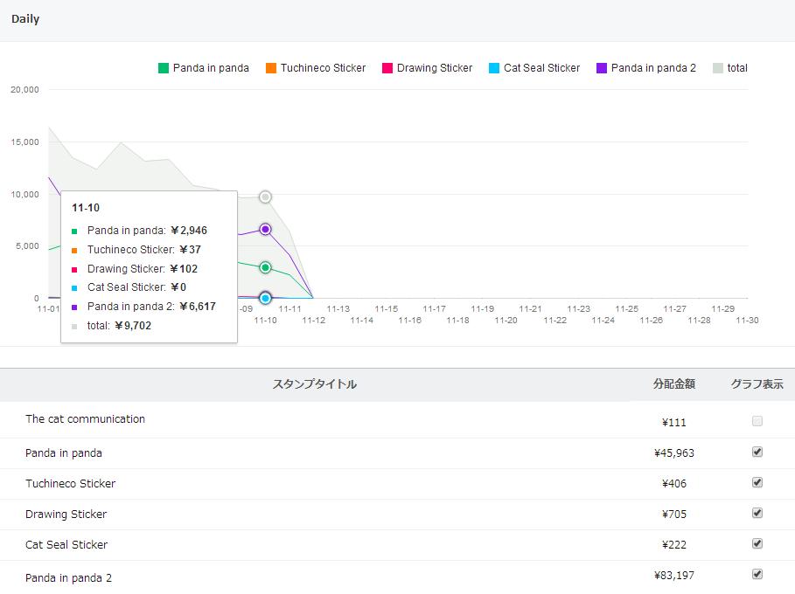Click the 分配金額 column header
Viewport: 795px width, 594px height.
coord(673,384)
